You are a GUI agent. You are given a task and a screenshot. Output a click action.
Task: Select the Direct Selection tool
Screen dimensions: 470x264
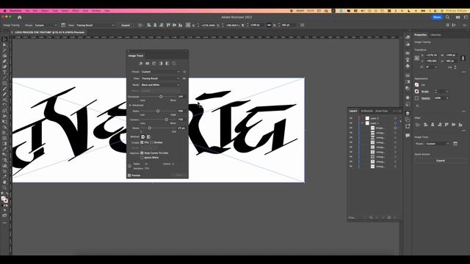[x=4, y=45]
